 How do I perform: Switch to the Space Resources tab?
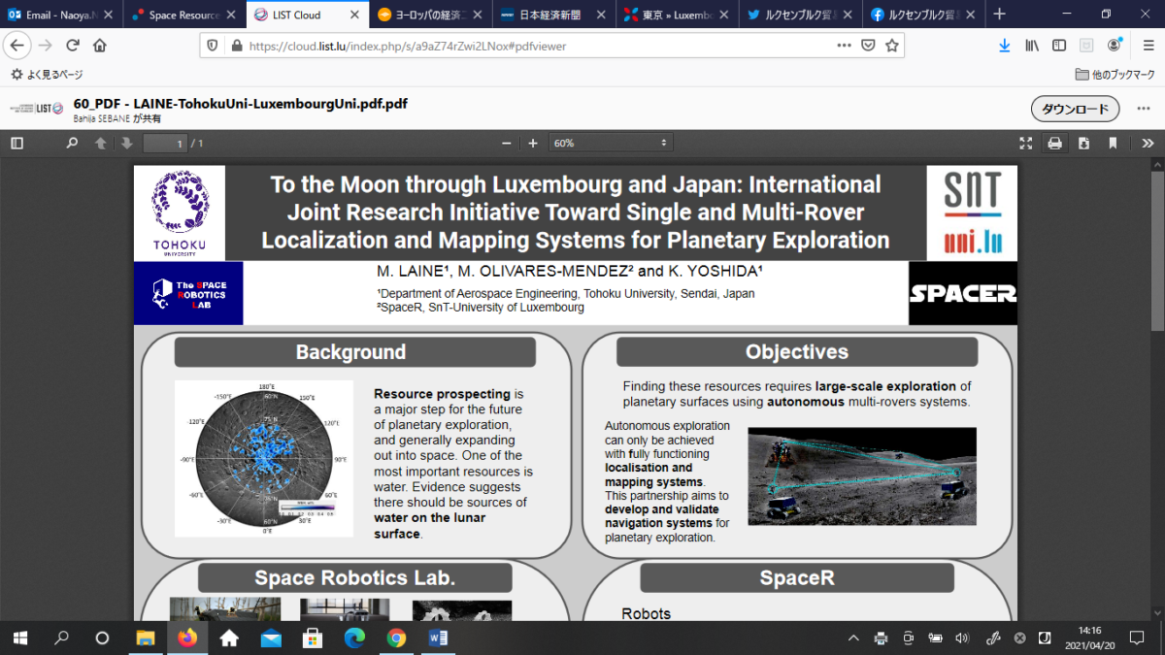click(x=183, y=15)
